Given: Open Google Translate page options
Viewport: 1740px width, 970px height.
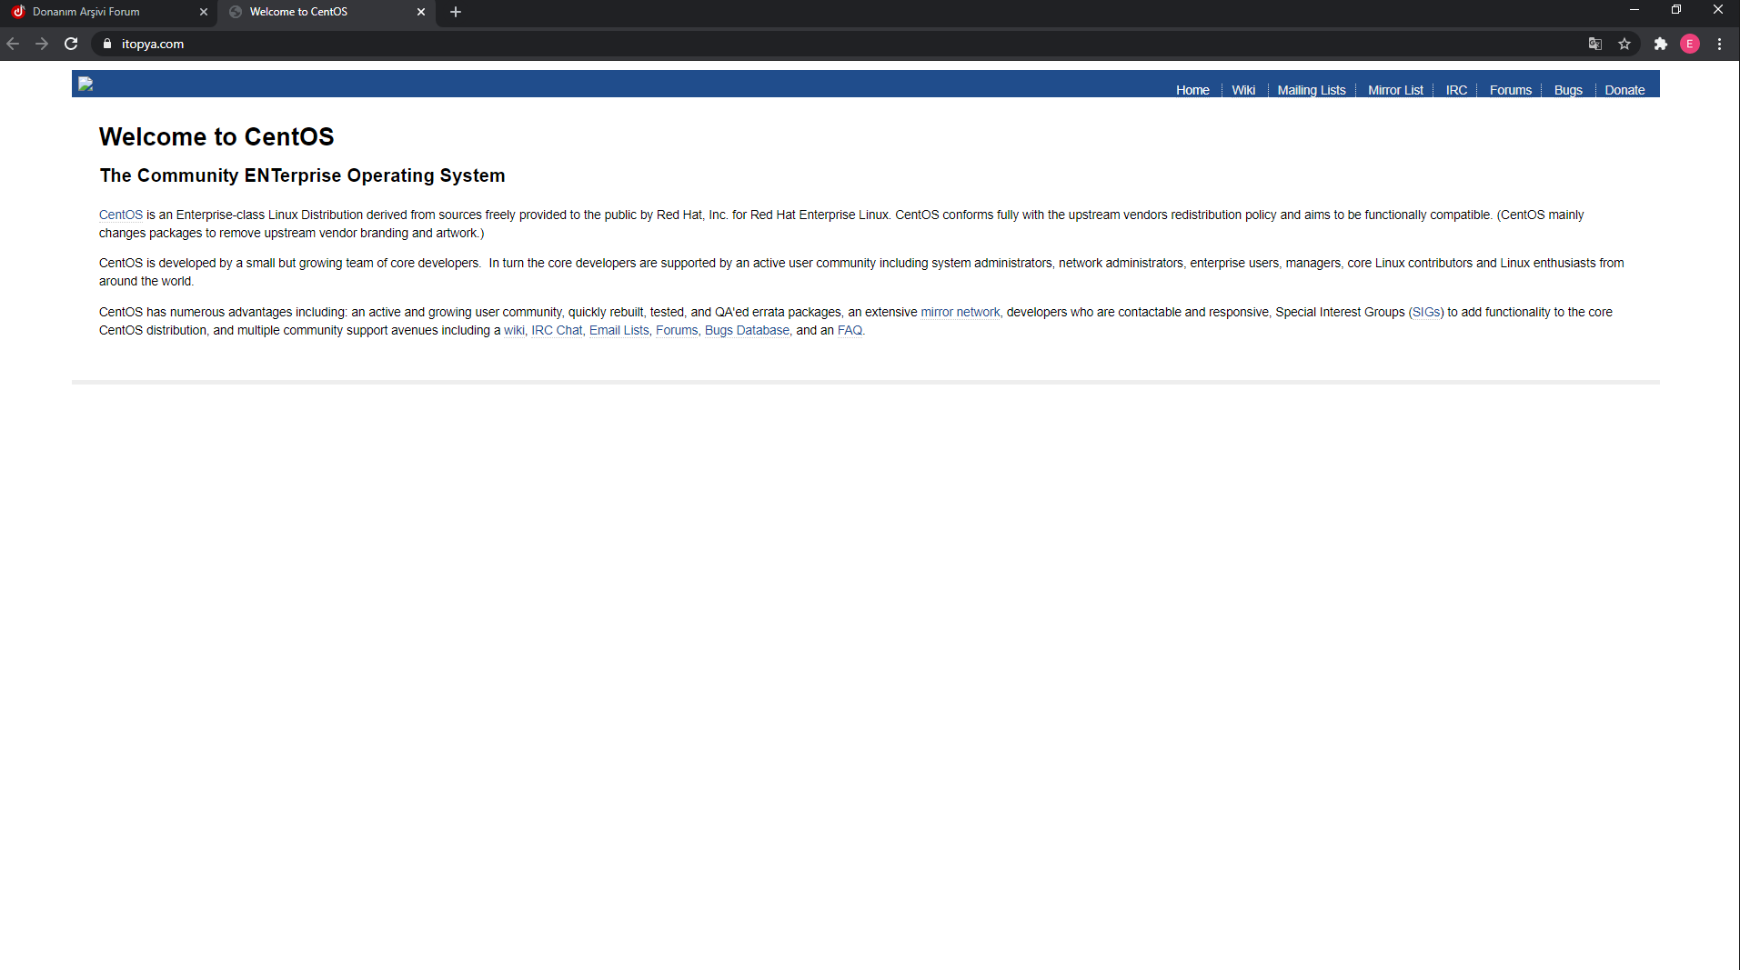Looking at the screenshot, I should tap(1594, 43).
